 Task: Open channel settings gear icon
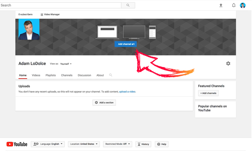pyautogui.click(x=228, y=63)
